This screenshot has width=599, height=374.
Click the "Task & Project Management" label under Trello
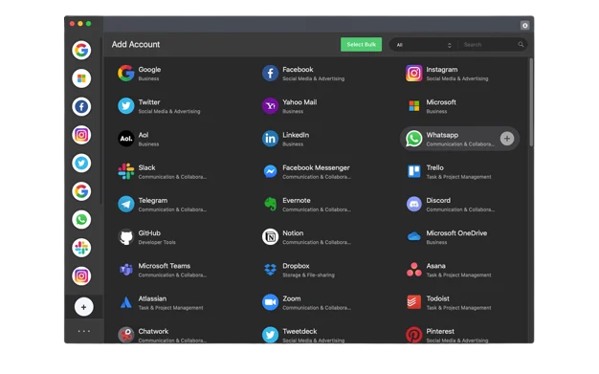click(458, 177)
